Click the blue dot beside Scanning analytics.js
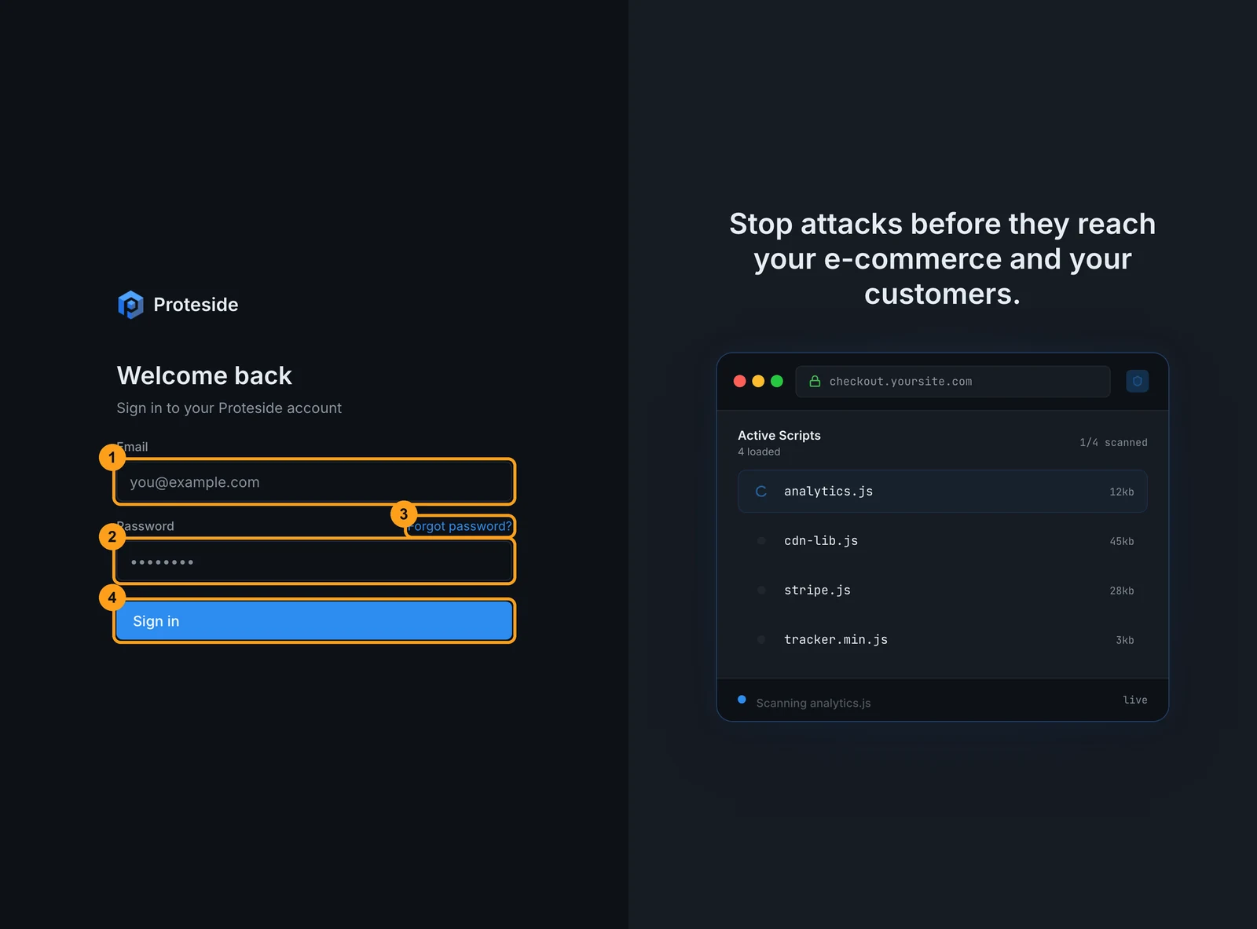 click(x=742, y=699)
